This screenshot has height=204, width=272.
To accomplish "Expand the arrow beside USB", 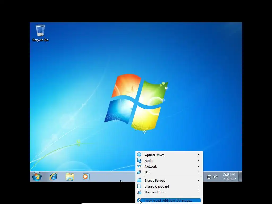I will (x=198, y=172).
